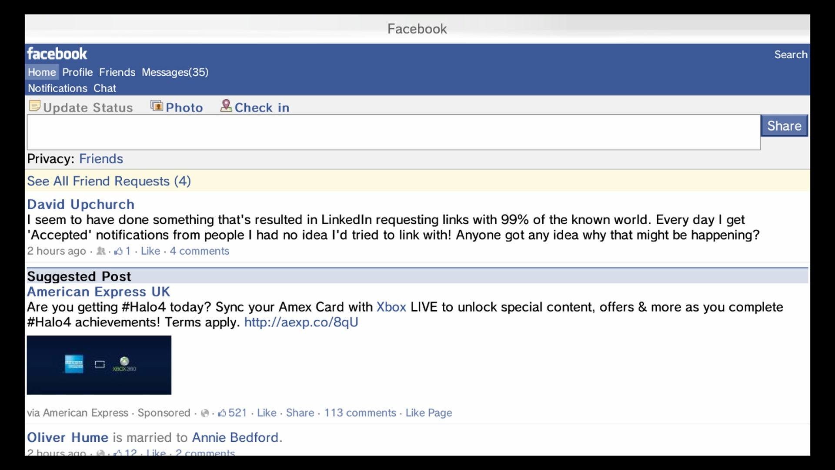
Task: Click the Update Status note icon
Action: click(x=34, y=106)
